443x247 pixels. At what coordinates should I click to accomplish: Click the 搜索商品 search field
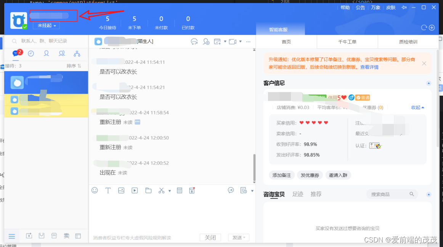pyautogui.click(x=392, y=194)
